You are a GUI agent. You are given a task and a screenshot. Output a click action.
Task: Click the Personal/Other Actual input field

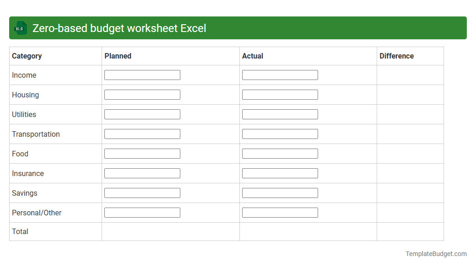[x=280, y=212]
